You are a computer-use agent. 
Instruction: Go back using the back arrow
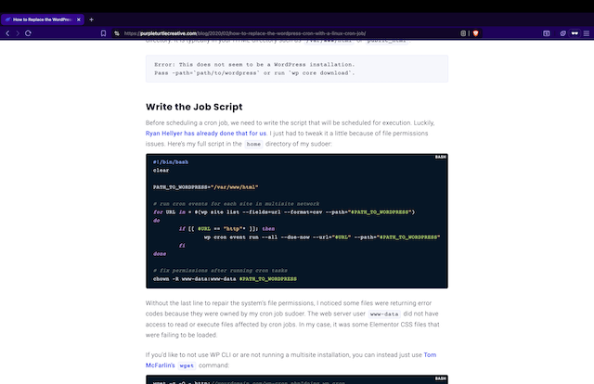[7, 32]
